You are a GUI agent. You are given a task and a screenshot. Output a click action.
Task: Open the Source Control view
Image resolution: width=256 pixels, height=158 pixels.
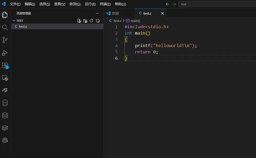point(5,40)
